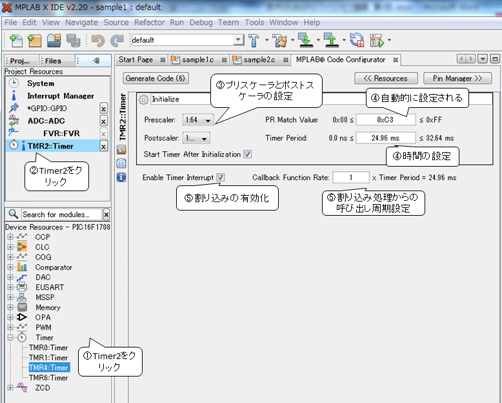This screenshot has height=403, width=502.
Task: Toggle Start Timer After Initialization checkbox
Action: click(x=248, y=154)
